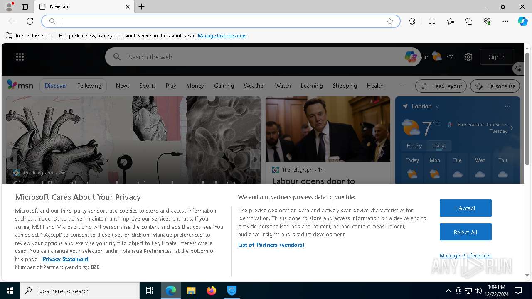Open Task View on taskbar
Screen dimensions: 532x299
tap(150, 291)
